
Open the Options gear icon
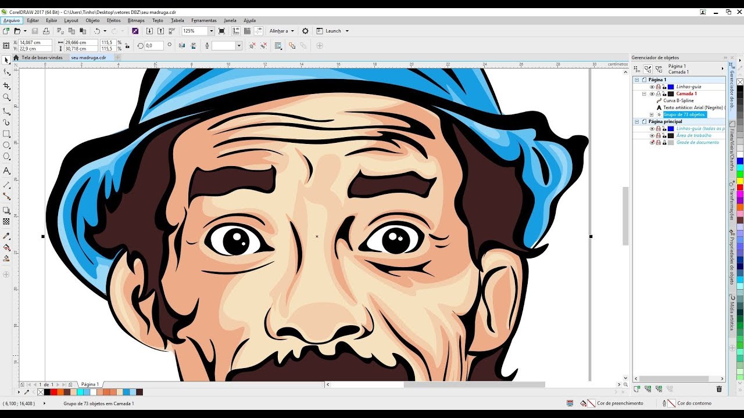[x=305, y=31]
